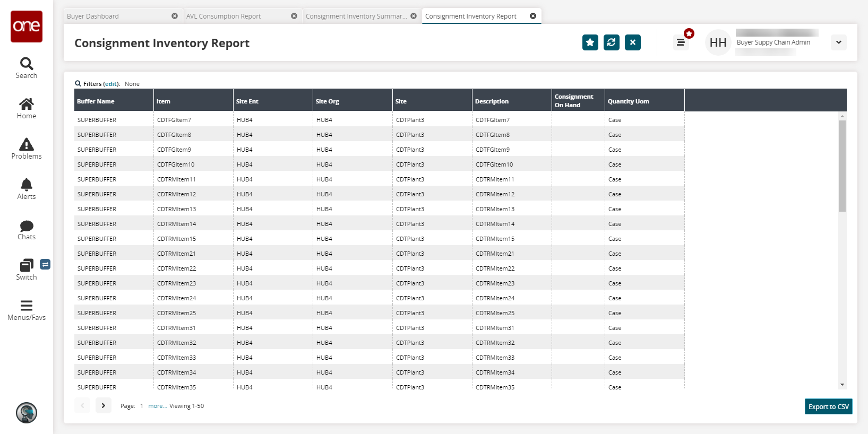The image size is (868, 434).
Task: Refresh the Consignment Inventory Report
Action: tap(611, 42)
